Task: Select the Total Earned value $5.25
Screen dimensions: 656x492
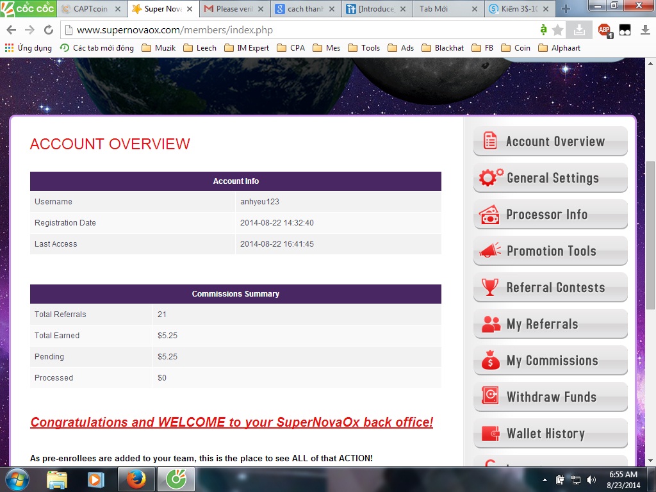Action: pyautogui.click(x=167, y=335)
